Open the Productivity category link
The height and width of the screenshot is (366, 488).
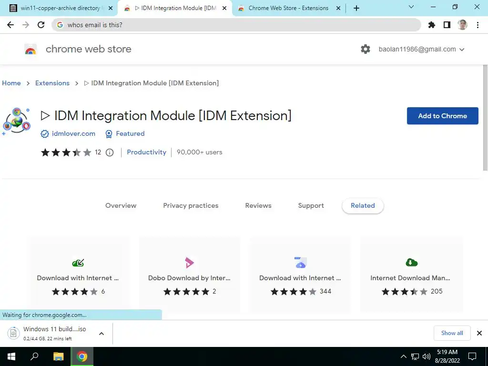(x=147, y=152)
